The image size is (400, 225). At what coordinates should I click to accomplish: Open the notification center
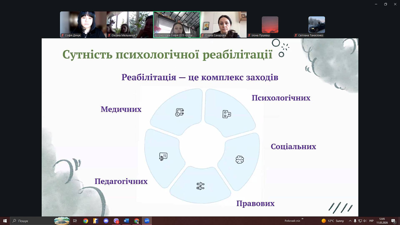tap(394, 221)
